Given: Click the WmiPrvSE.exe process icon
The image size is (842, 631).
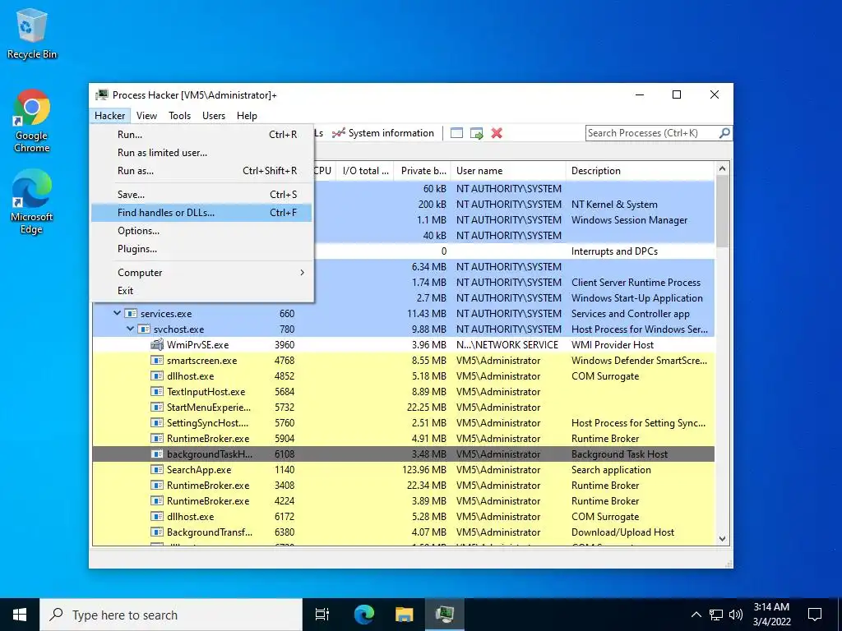Looking at the screenshot, I should point(157,344).
